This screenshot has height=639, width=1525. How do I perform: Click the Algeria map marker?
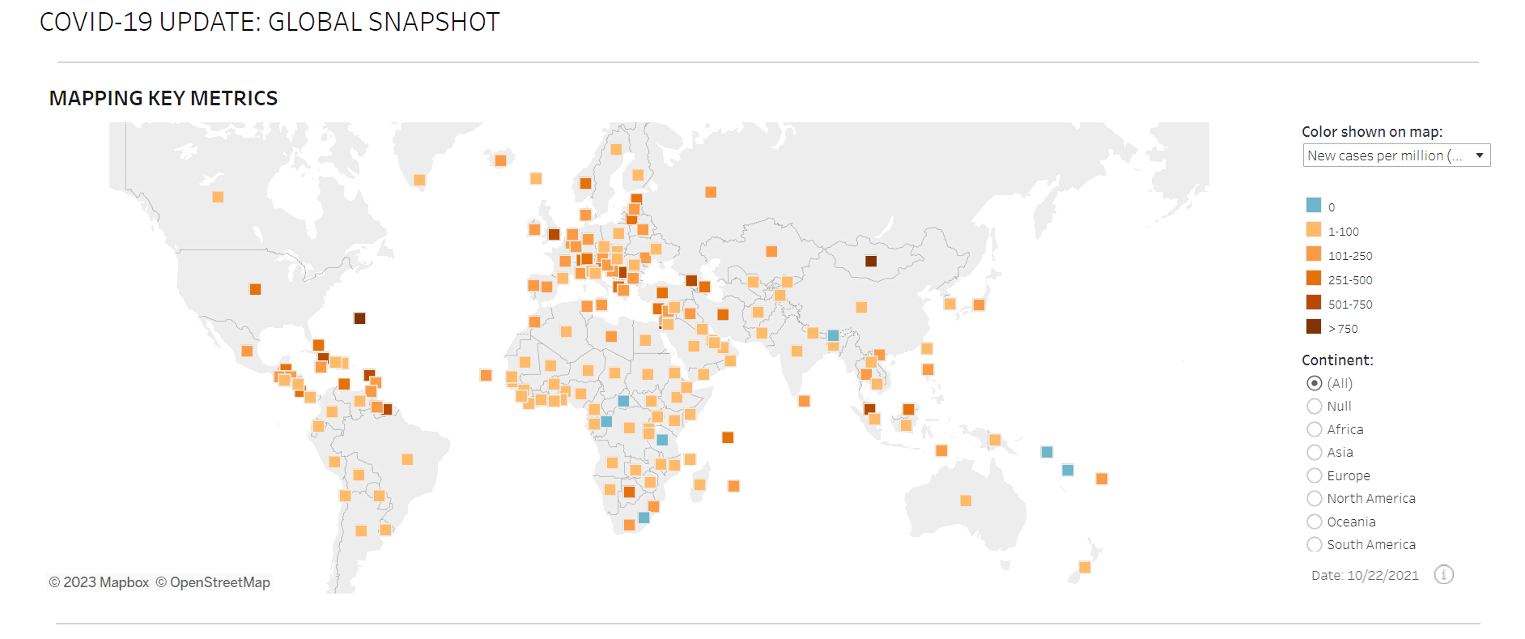(566, 331)
